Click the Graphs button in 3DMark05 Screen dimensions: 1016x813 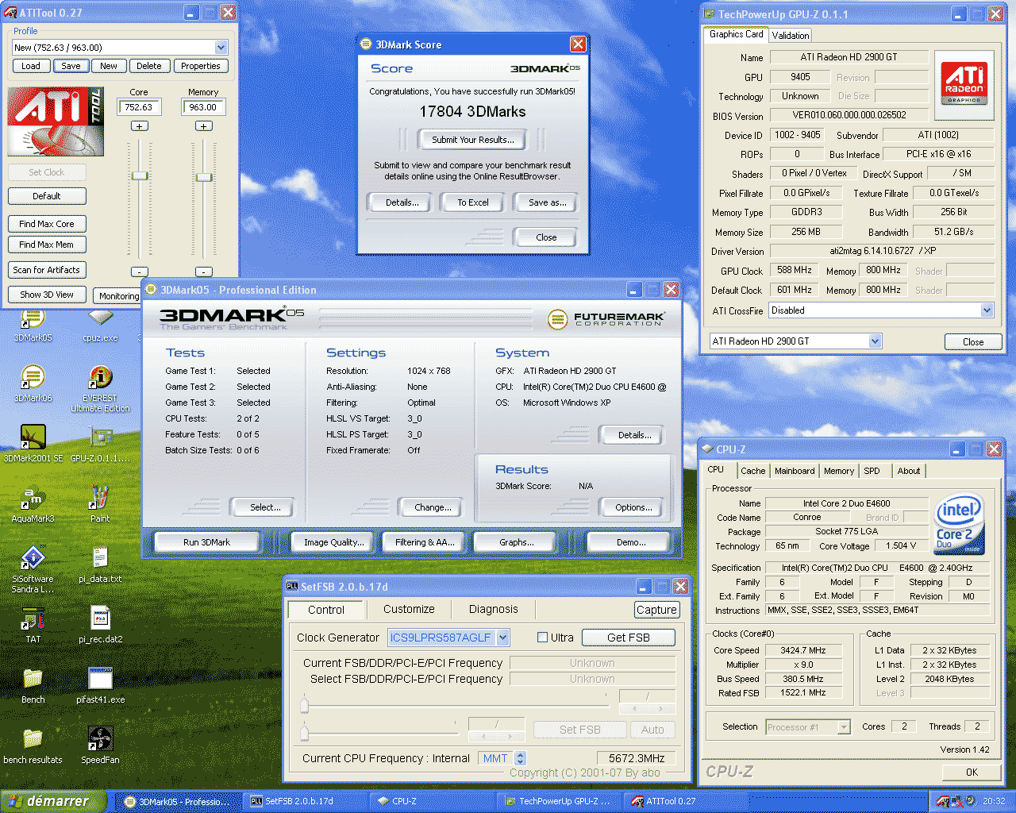click(x=516, y=542)
